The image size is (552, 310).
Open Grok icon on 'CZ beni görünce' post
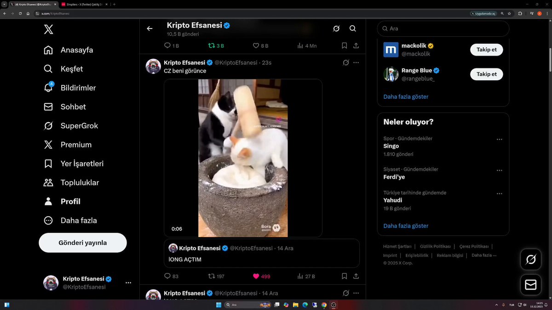(346, 62)
